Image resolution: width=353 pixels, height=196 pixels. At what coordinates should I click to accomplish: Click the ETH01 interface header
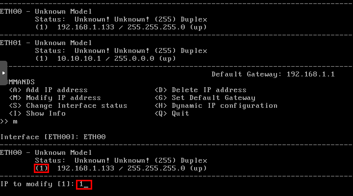click(x=46, y=43)
